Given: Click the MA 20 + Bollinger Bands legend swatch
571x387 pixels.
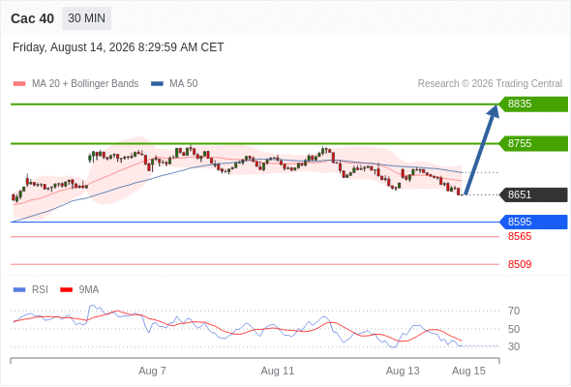Looking at the screenshot, I should click(19, 84).
